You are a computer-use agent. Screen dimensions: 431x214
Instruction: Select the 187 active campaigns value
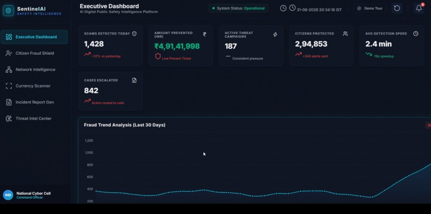point(230,46)
